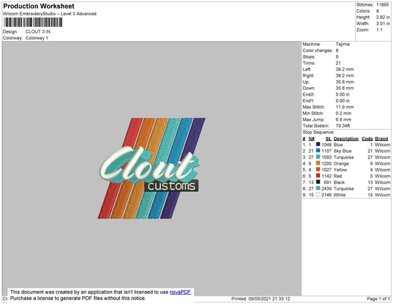Image resolution: width=393 pixels, height=304 pixels.
Task: Click the N# column header
Action: [312, 139]
